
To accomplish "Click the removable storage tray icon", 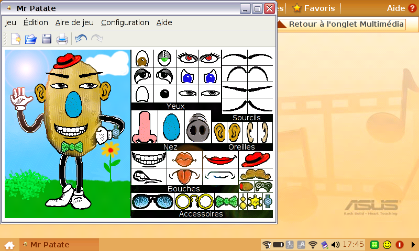I will click(x=324, y=245).
